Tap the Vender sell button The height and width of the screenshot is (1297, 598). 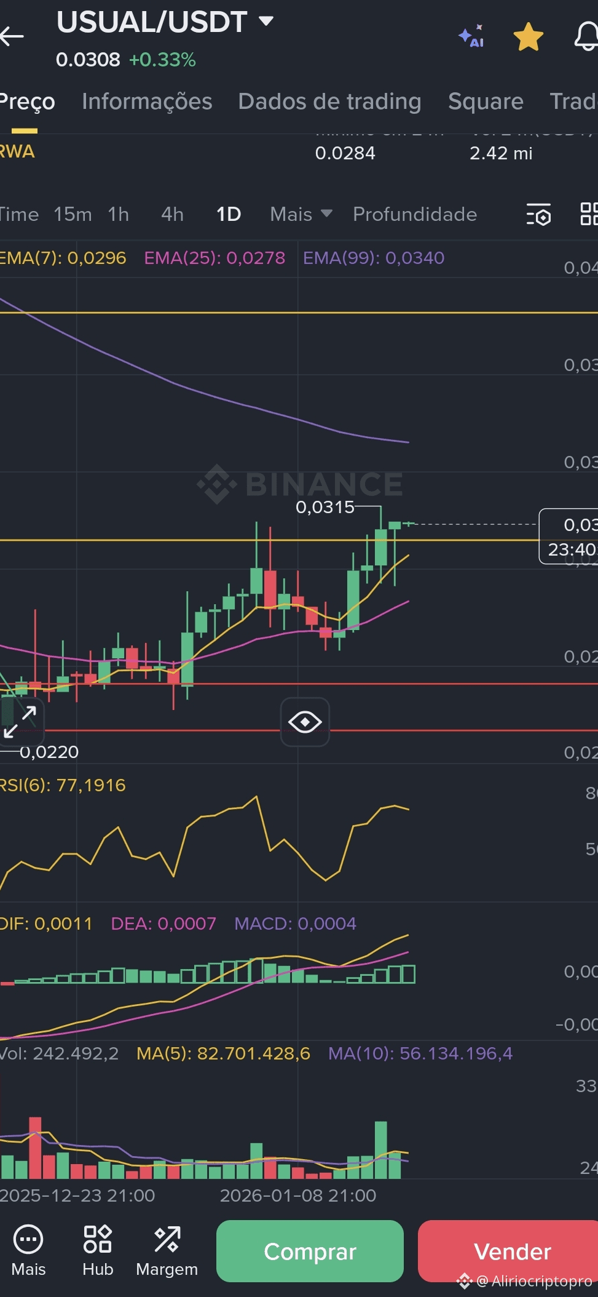click(x=508, y=1251)
